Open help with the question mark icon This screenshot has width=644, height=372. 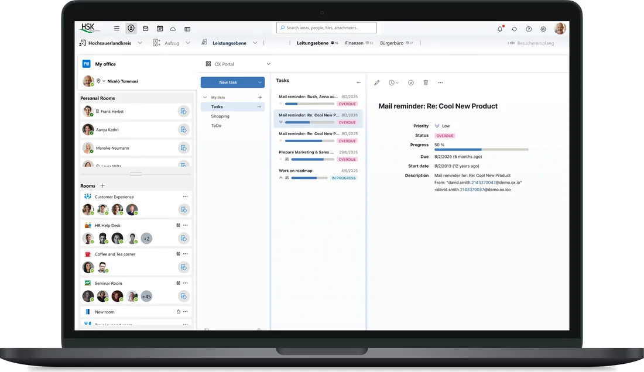(x=529, y=29)
